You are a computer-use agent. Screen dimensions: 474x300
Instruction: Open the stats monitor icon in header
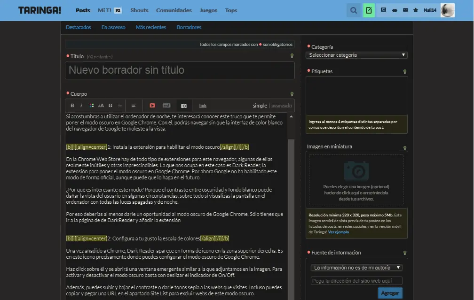pos(383,10)
